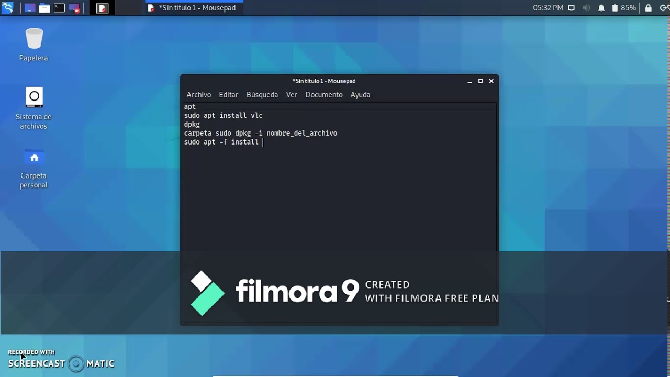Click the line reading 'dpkg'

(x=192, y=125)
